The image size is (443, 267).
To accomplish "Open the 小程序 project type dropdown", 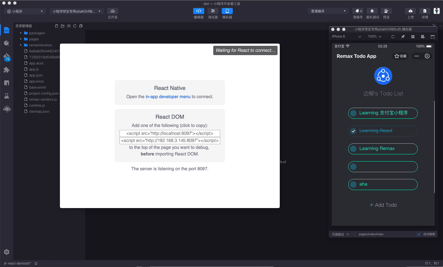I will [25, 11].
